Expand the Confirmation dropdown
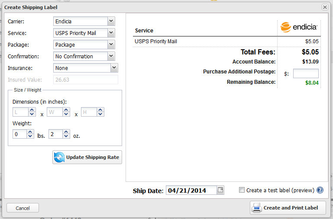This screenshot has height=219, width=333. click(x=84, y=56)
